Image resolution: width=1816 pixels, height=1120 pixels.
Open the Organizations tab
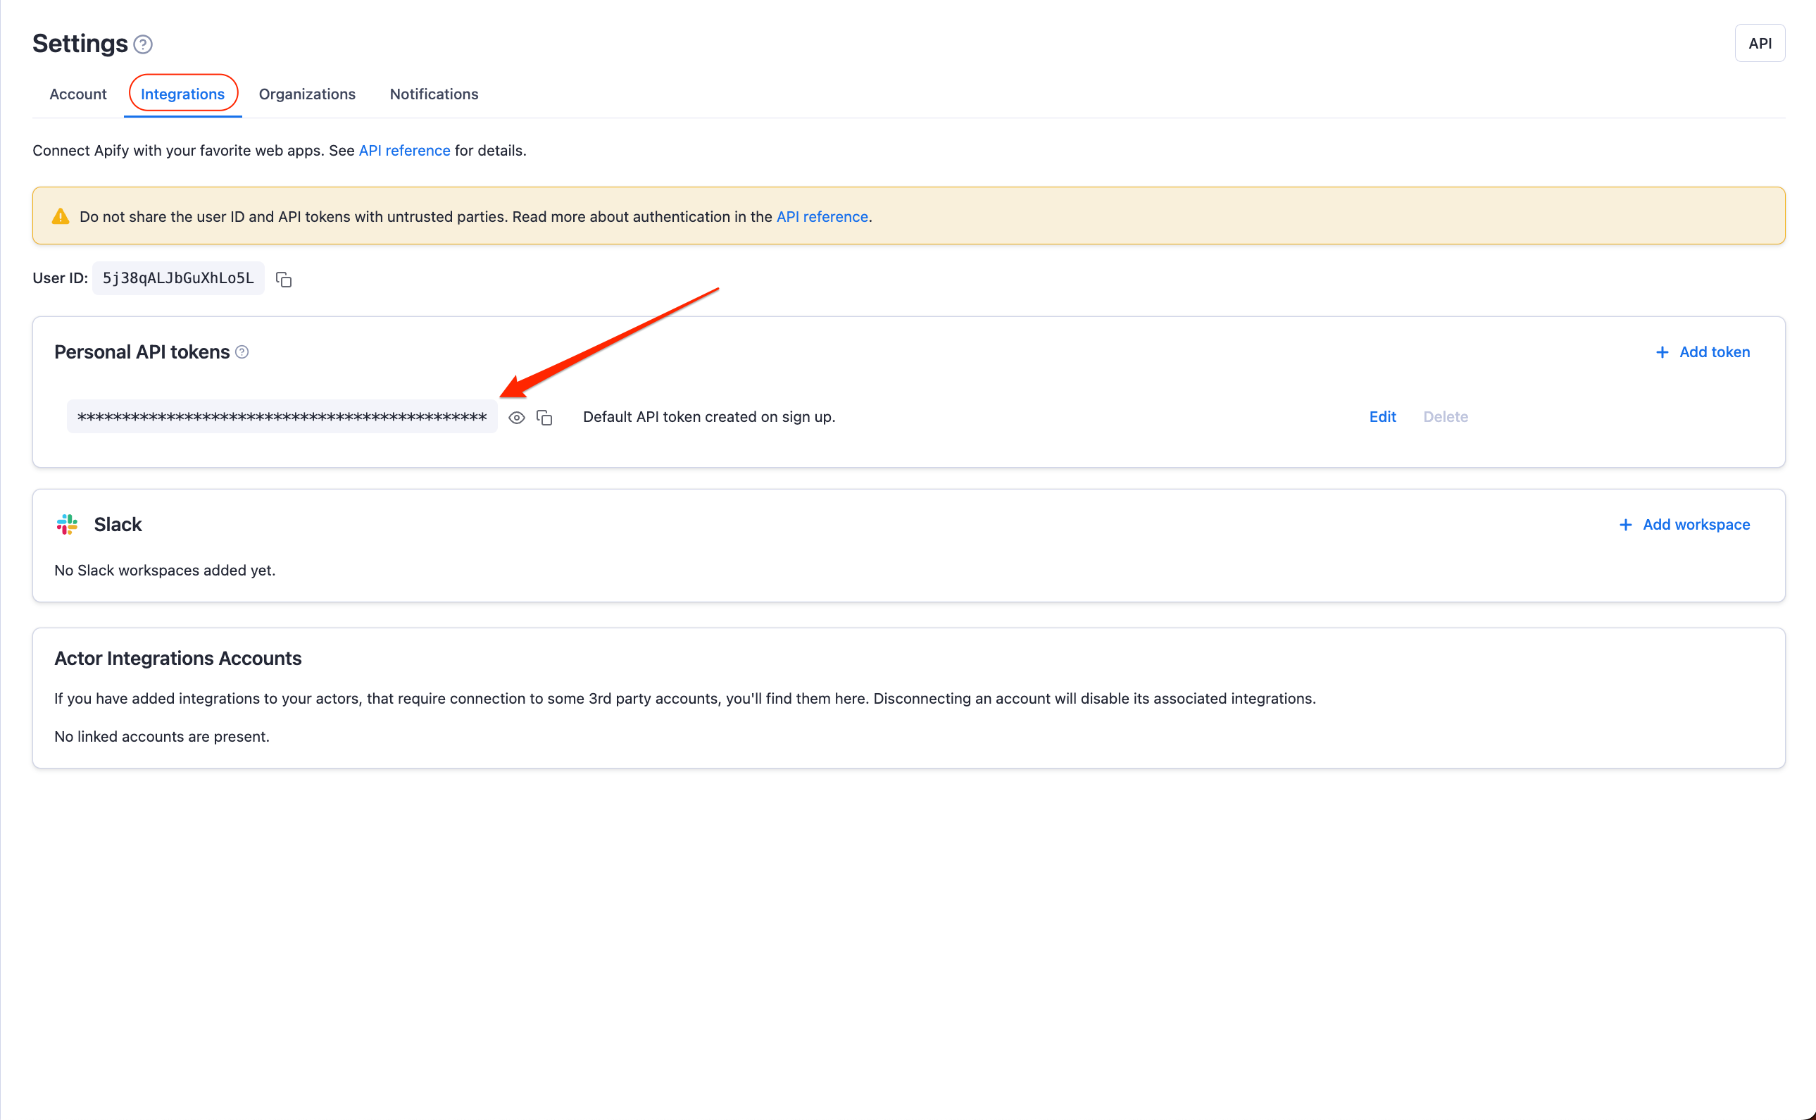[307, 94]
